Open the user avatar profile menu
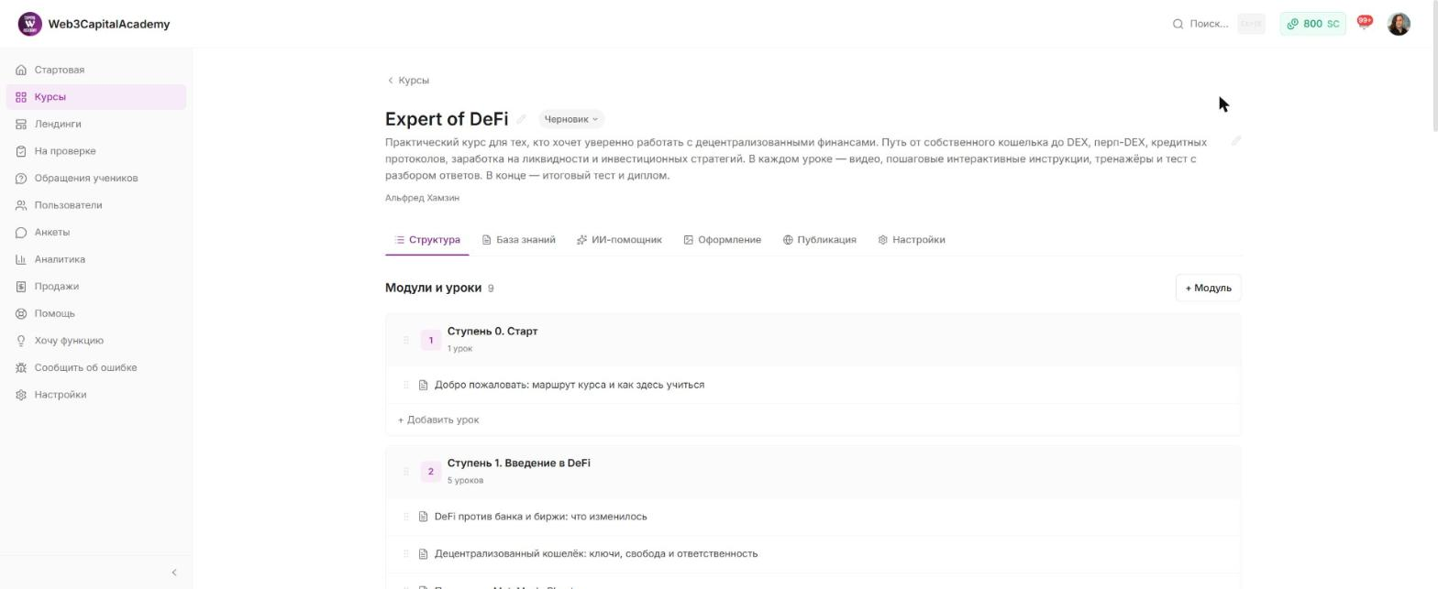This screenshot has width=1438, height=589. [x=1399, y=24]
